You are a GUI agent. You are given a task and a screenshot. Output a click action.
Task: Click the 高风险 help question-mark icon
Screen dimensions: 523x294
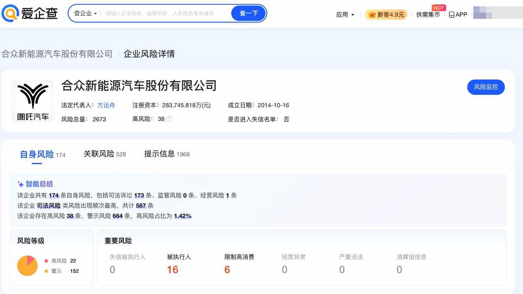[x=169, y=119]
